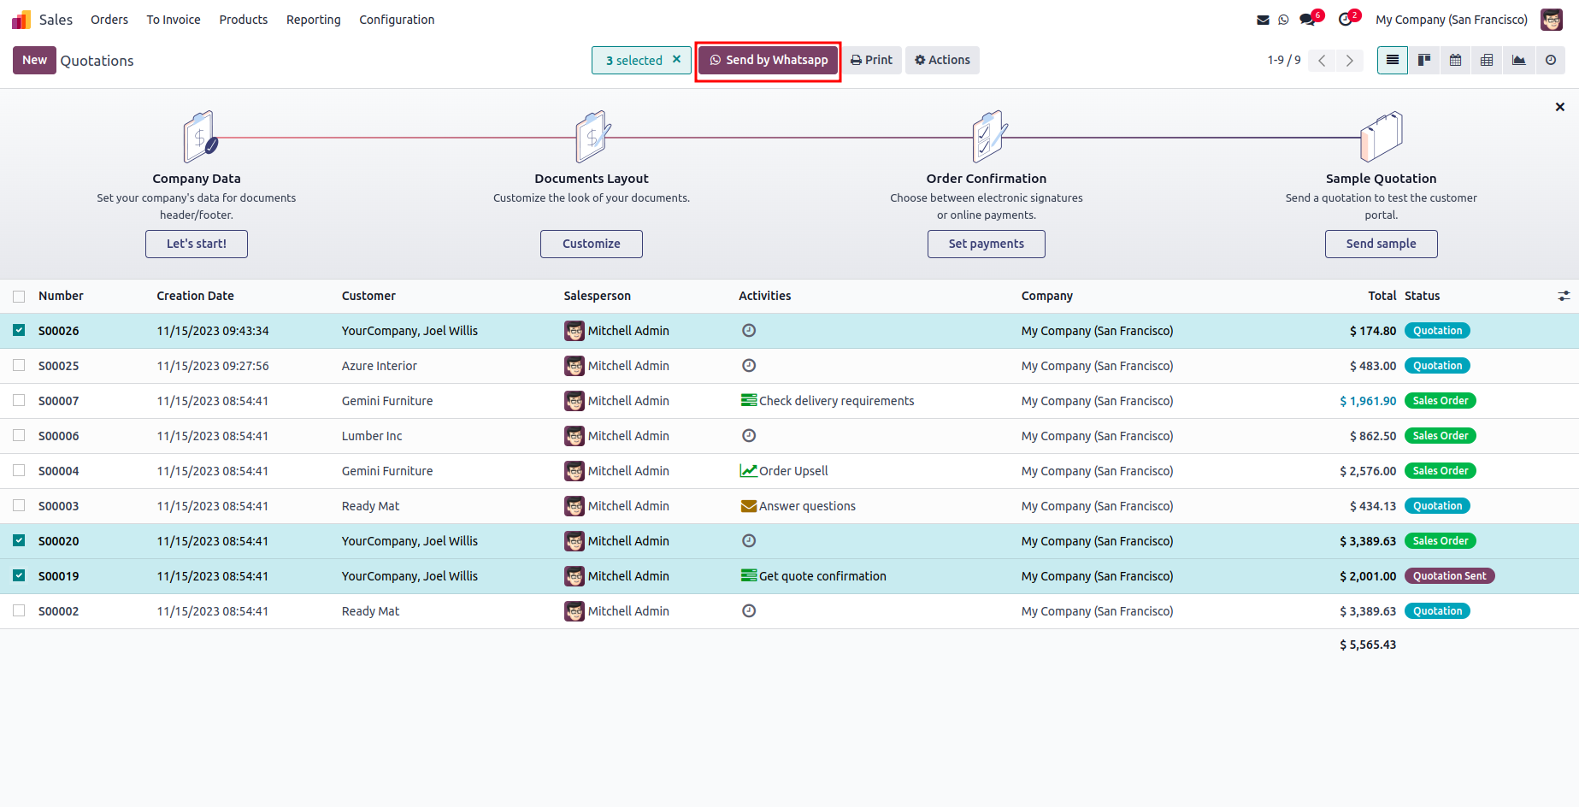This screenshot has width=1579, height=807.
Task: Click the Lumber Inc customer cell
Action: 372,436
